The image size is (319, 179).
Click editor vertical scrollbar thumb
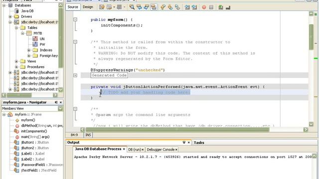(311, 37)
